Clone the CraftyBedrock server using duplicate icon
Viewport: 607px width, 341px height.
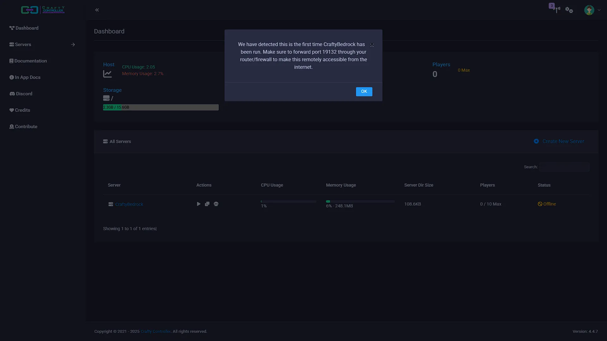coord(207,204)
